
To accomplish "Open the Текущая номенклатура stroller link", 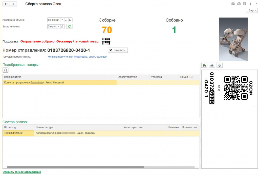I will coord(77,57).
